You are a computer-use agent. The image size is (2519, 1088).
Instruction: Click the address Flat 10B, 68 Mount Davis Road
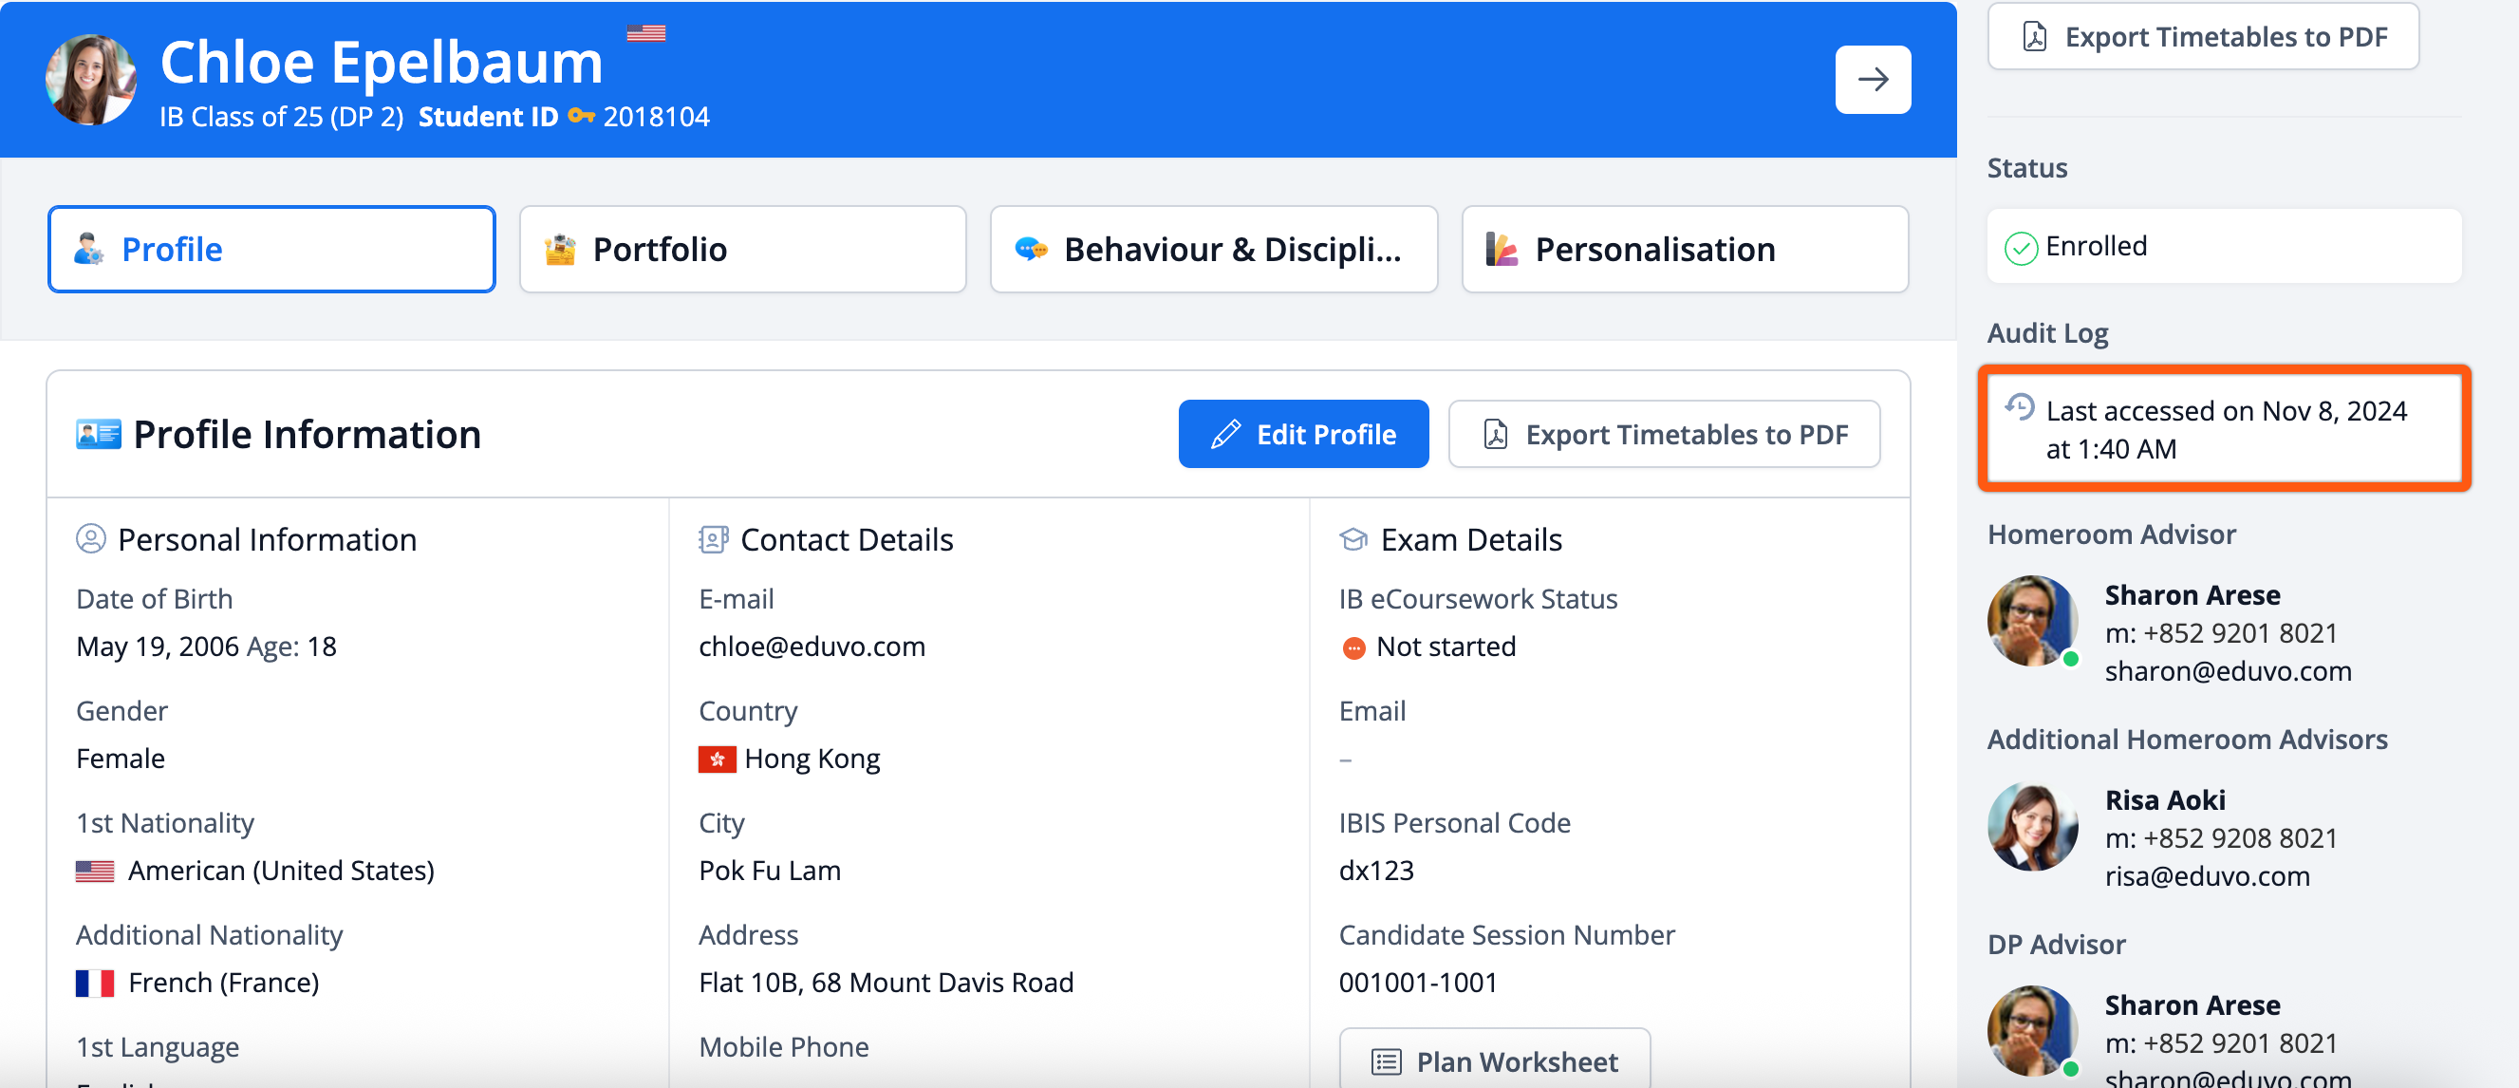886,983
